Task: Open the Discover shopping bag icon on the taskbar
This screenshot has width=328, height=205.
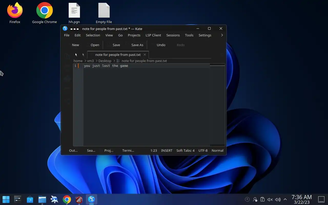Action: point(30,199)
